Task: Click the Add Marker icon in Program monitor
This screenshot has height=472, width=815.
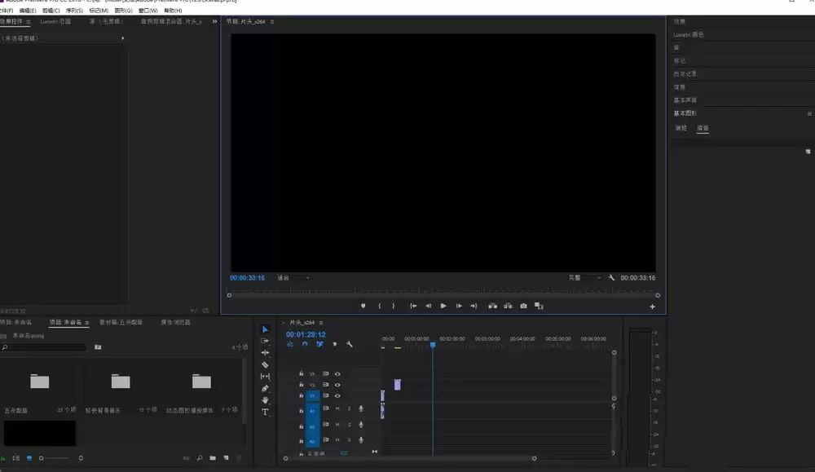Action: pos(363,306)
